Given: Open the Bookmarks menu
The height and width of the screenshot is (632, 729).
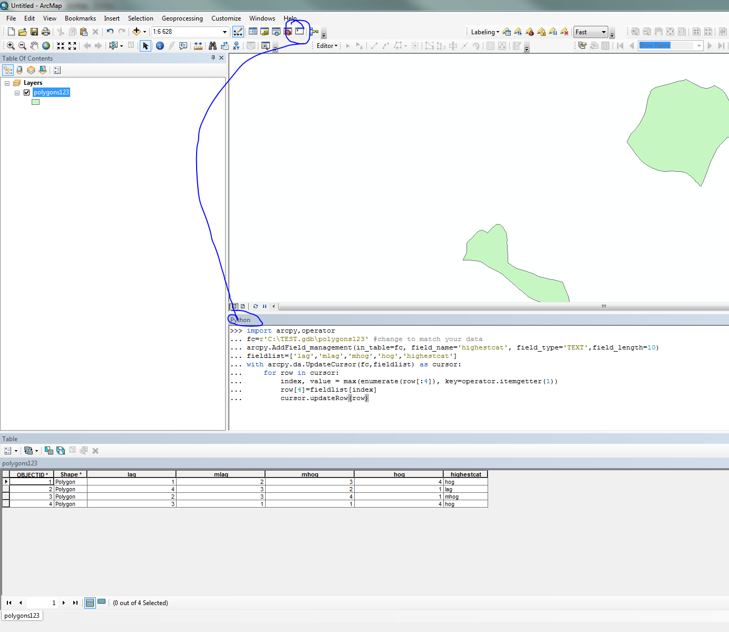Looking at the screenshot, I should [x=80, y=18].
